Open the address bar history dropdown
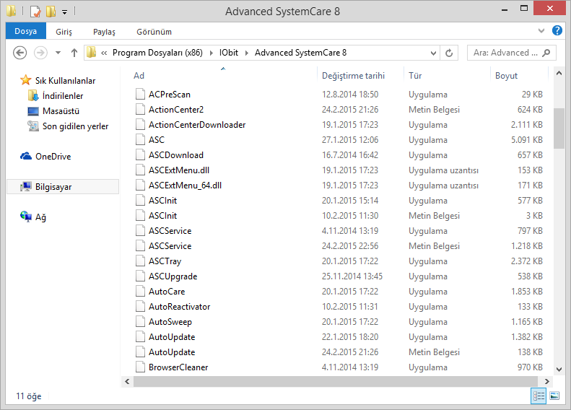The image size is (571, 410). [x=432, y=53]
